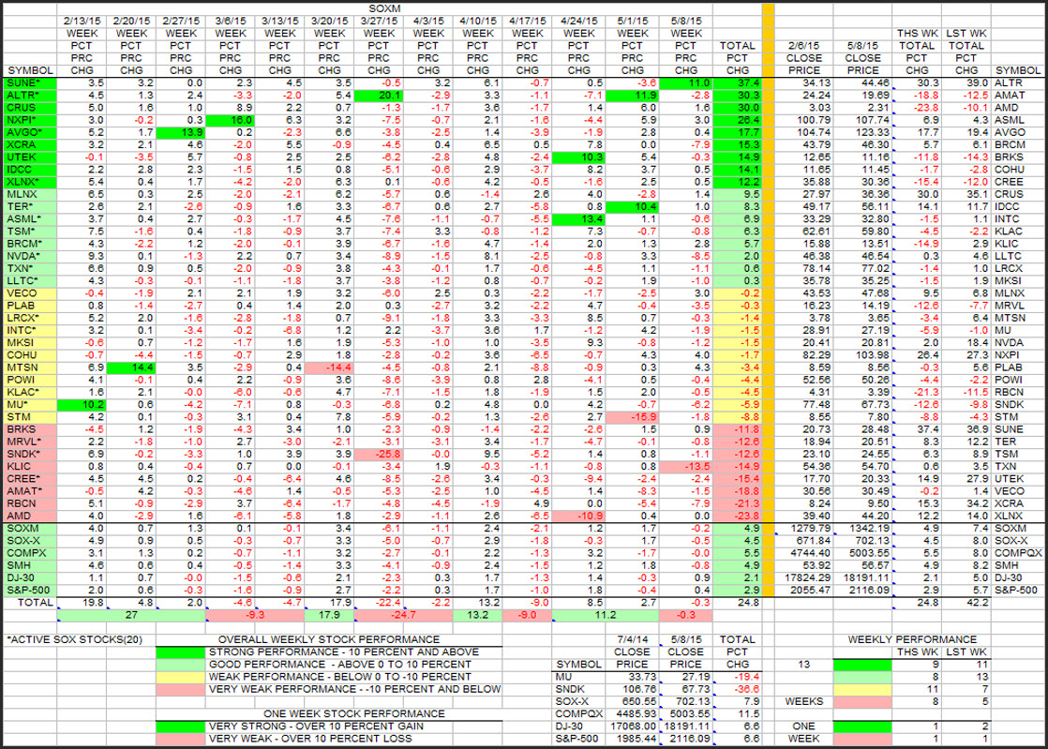Click MU's -19.4 total percent change
The width and height of the screenshot is (1048, 749).
tap(747, 677)
